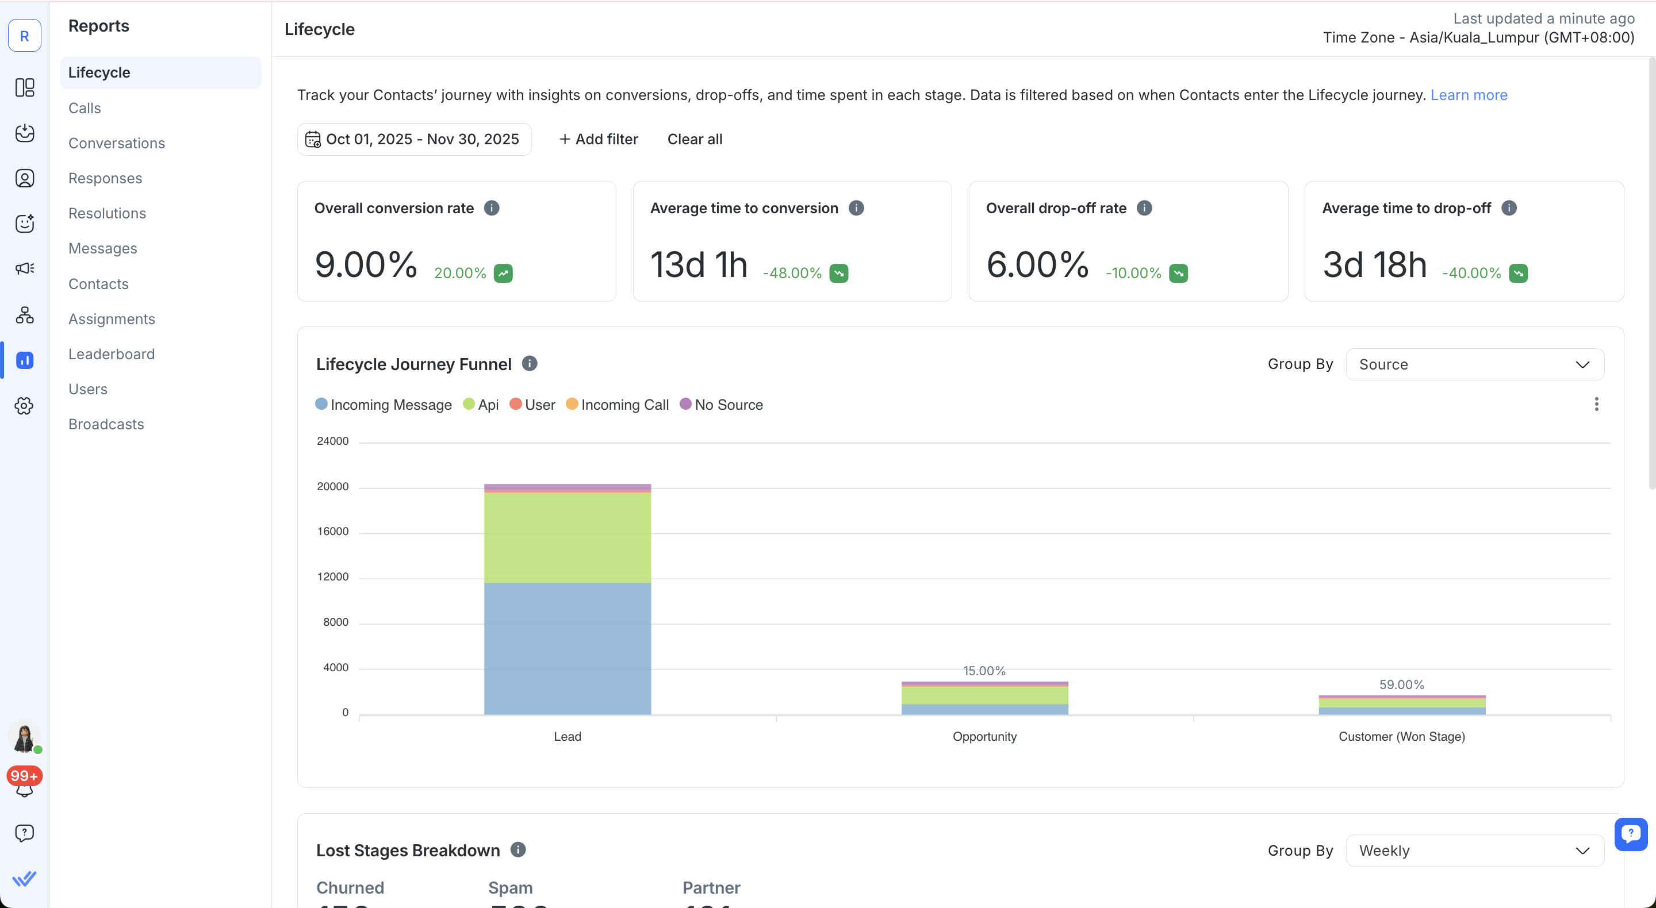This screenshot has width=1656, height=908.
Task: Open the Inbox icon in the sidebar
Action: pyautogui.click(x=25, y=133)
